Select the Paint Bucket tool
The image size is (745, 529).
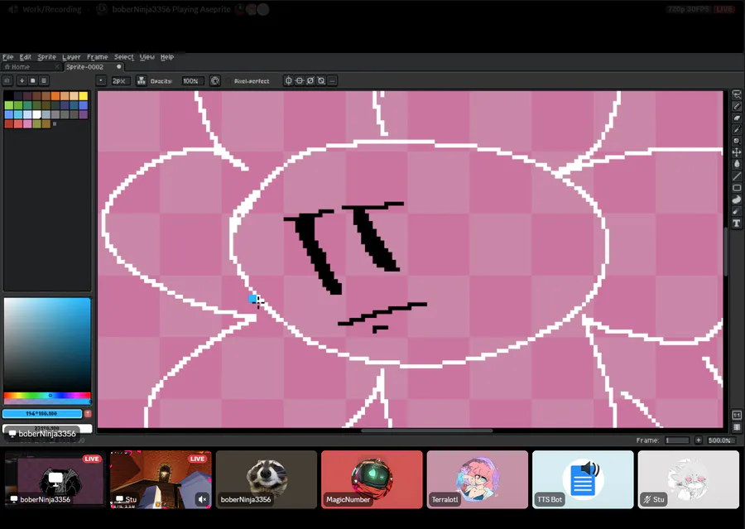[737, 164]
